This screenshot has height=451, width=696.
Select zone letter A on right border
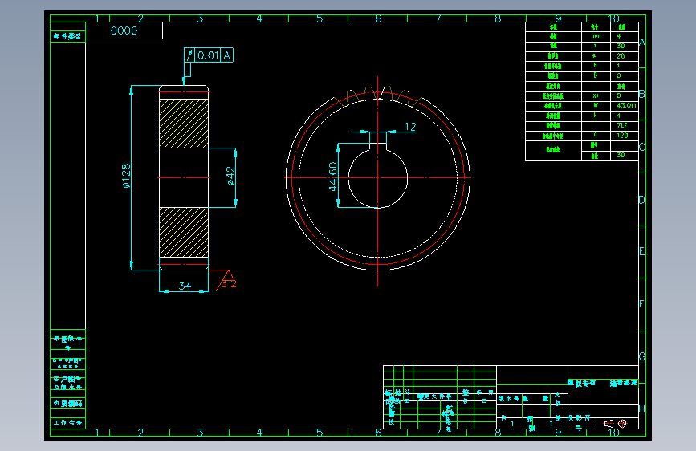coord(642,43)
